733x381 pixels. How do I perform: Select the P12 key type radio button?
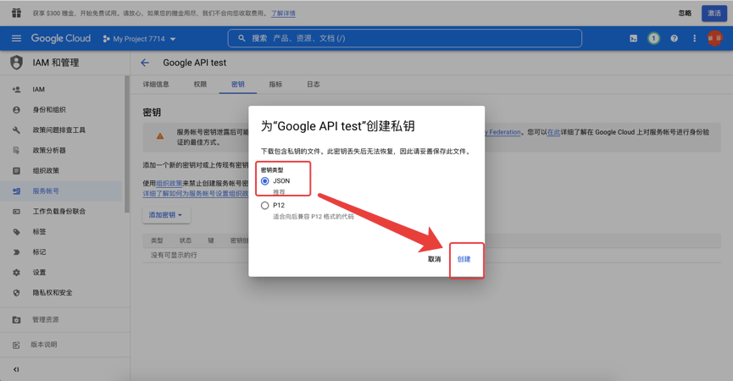pyautogui.click(x=265, y=205)
